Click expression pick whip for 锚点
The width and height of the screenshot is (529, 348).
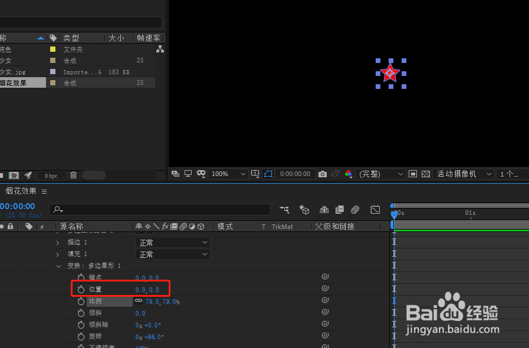pos(325,277)
